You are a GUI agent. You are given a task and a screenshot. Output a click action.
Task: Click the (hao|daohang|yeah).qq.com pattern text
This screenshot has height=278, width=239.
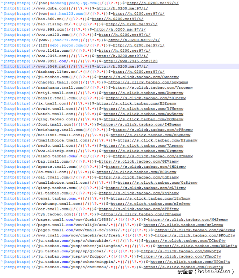coord(68,3)
